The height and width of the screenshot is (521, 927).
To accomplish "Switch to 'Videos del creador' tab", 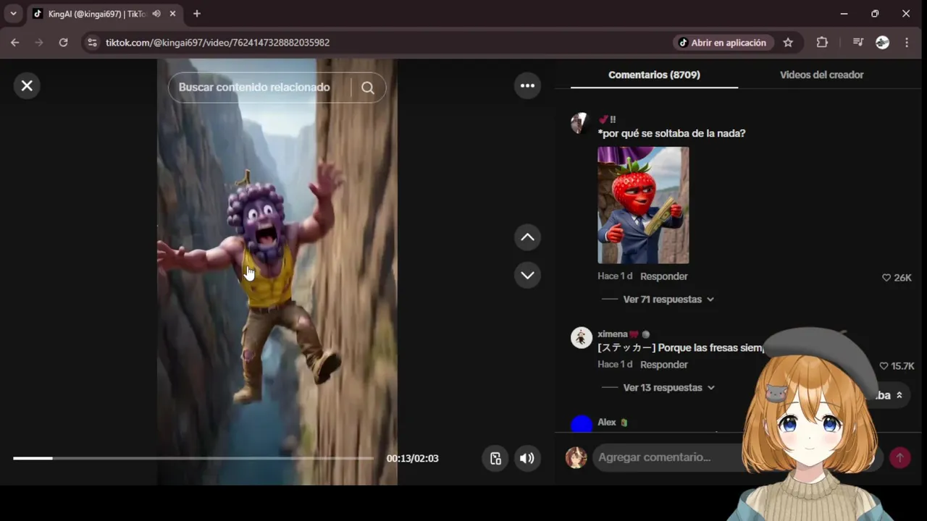I will (821, 75).
